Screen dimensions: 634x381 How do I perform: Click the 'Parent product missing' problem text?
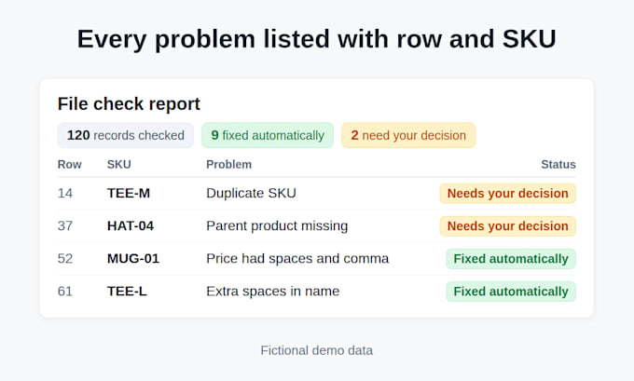pos(277,225)
